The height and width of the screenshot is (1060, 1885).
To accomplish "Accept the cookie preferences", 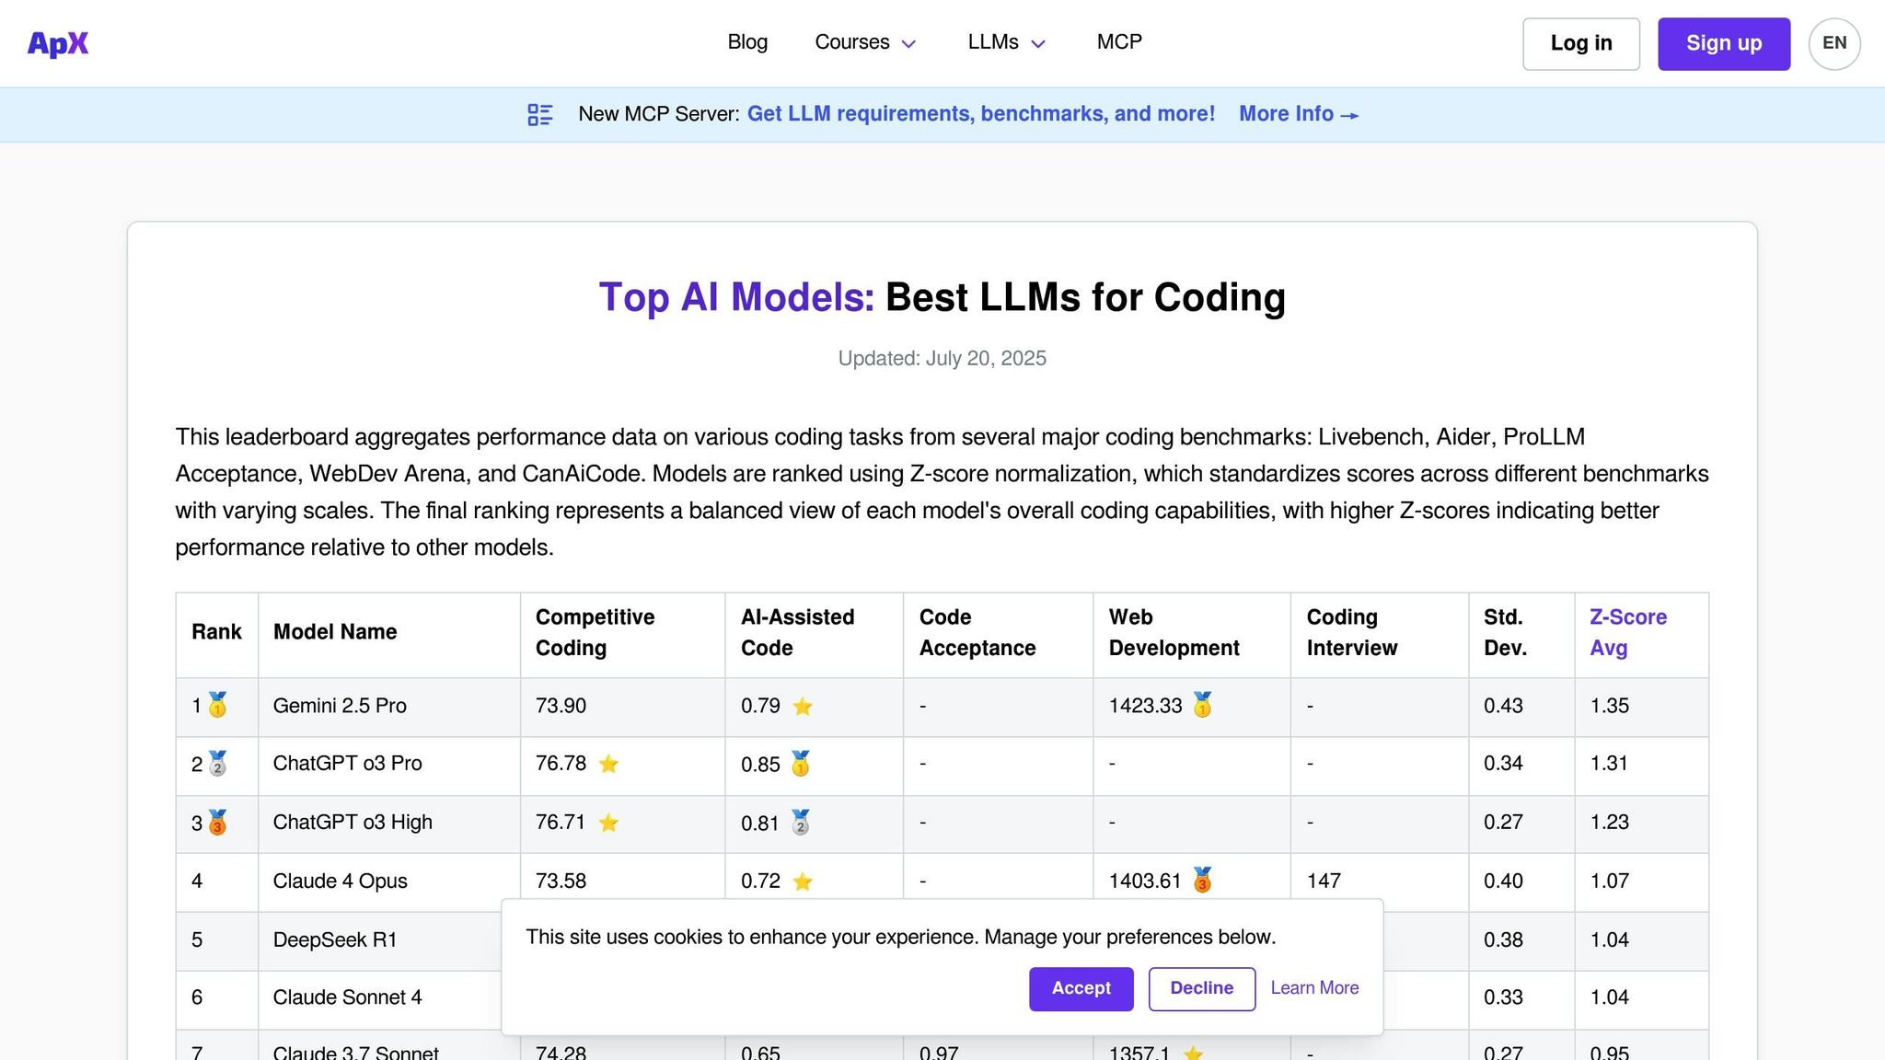I will (1081, 988).
